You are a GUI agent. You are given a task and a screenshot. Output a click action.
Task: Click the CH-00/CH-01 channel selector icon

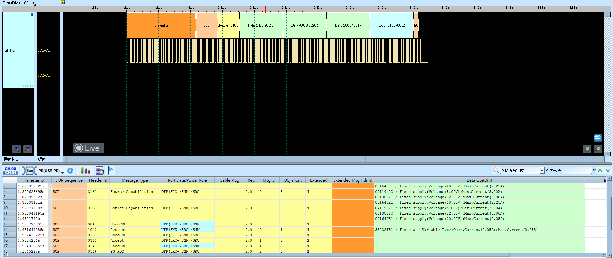click(x=11, y=171)
